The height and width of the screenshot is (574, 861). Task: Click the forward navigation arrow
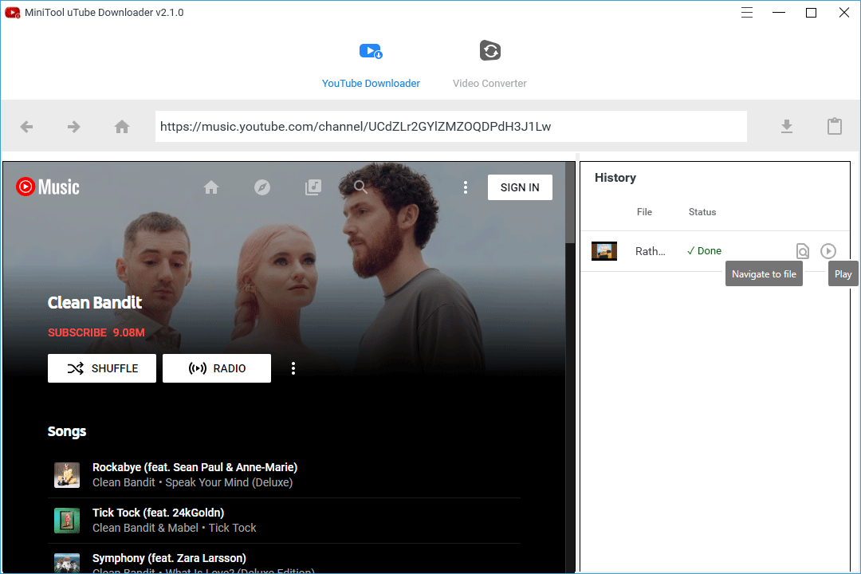[x=73, y=126]
